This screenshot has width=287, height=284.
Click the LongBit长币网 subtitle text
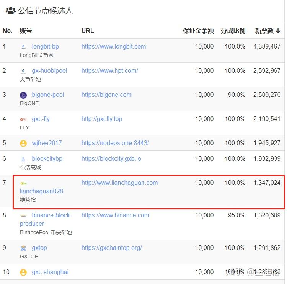37,55
